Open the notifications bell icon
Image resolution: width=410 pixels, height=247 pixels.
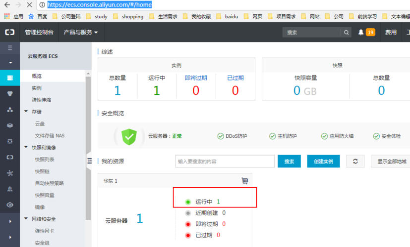click(361, 32)
